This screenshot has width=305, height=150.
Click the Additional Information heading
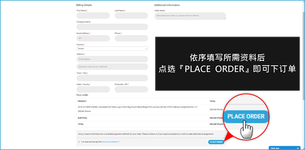click(167, 5)
